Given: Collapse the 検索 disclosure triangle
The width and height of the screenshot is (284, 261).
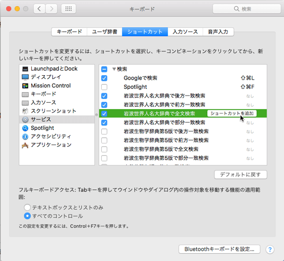Looking at the screenshot, I should click(x=114, y=69).
